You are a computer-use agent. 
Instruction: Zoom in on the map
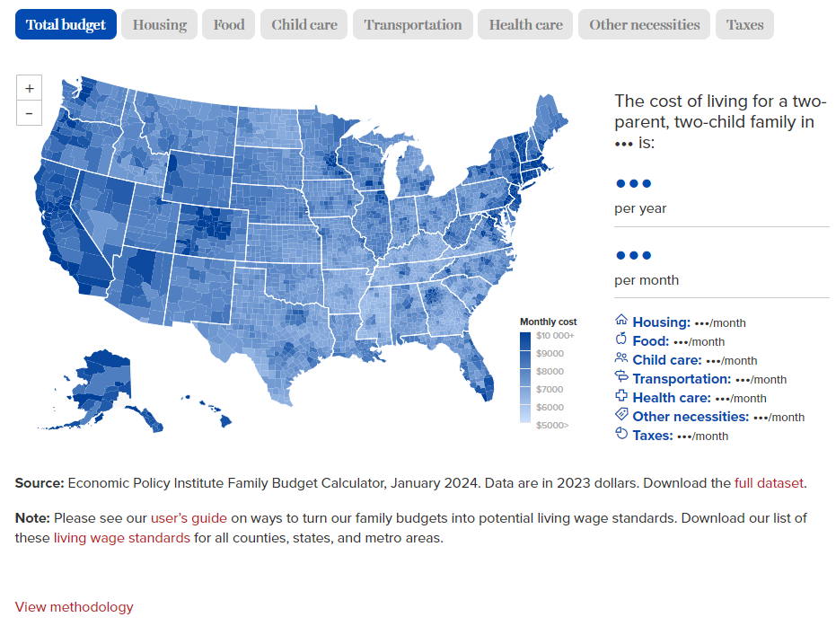(29, 88)
